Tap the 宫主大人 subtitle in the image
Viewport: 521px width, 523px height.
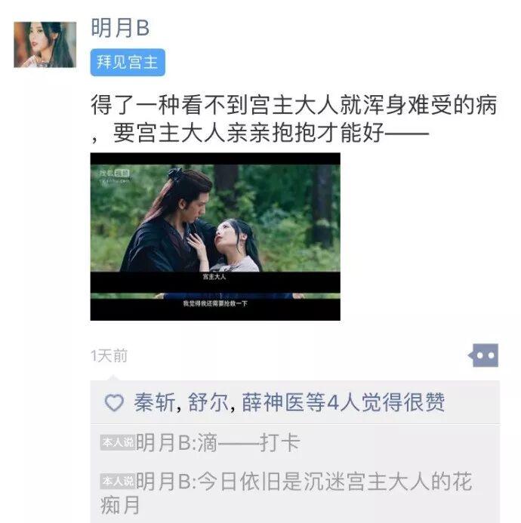(x=214, y=276)
